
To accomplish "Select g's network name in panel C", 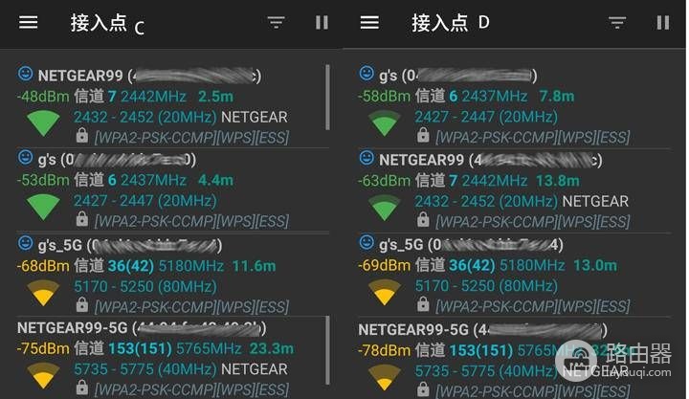I will [47, 160].
